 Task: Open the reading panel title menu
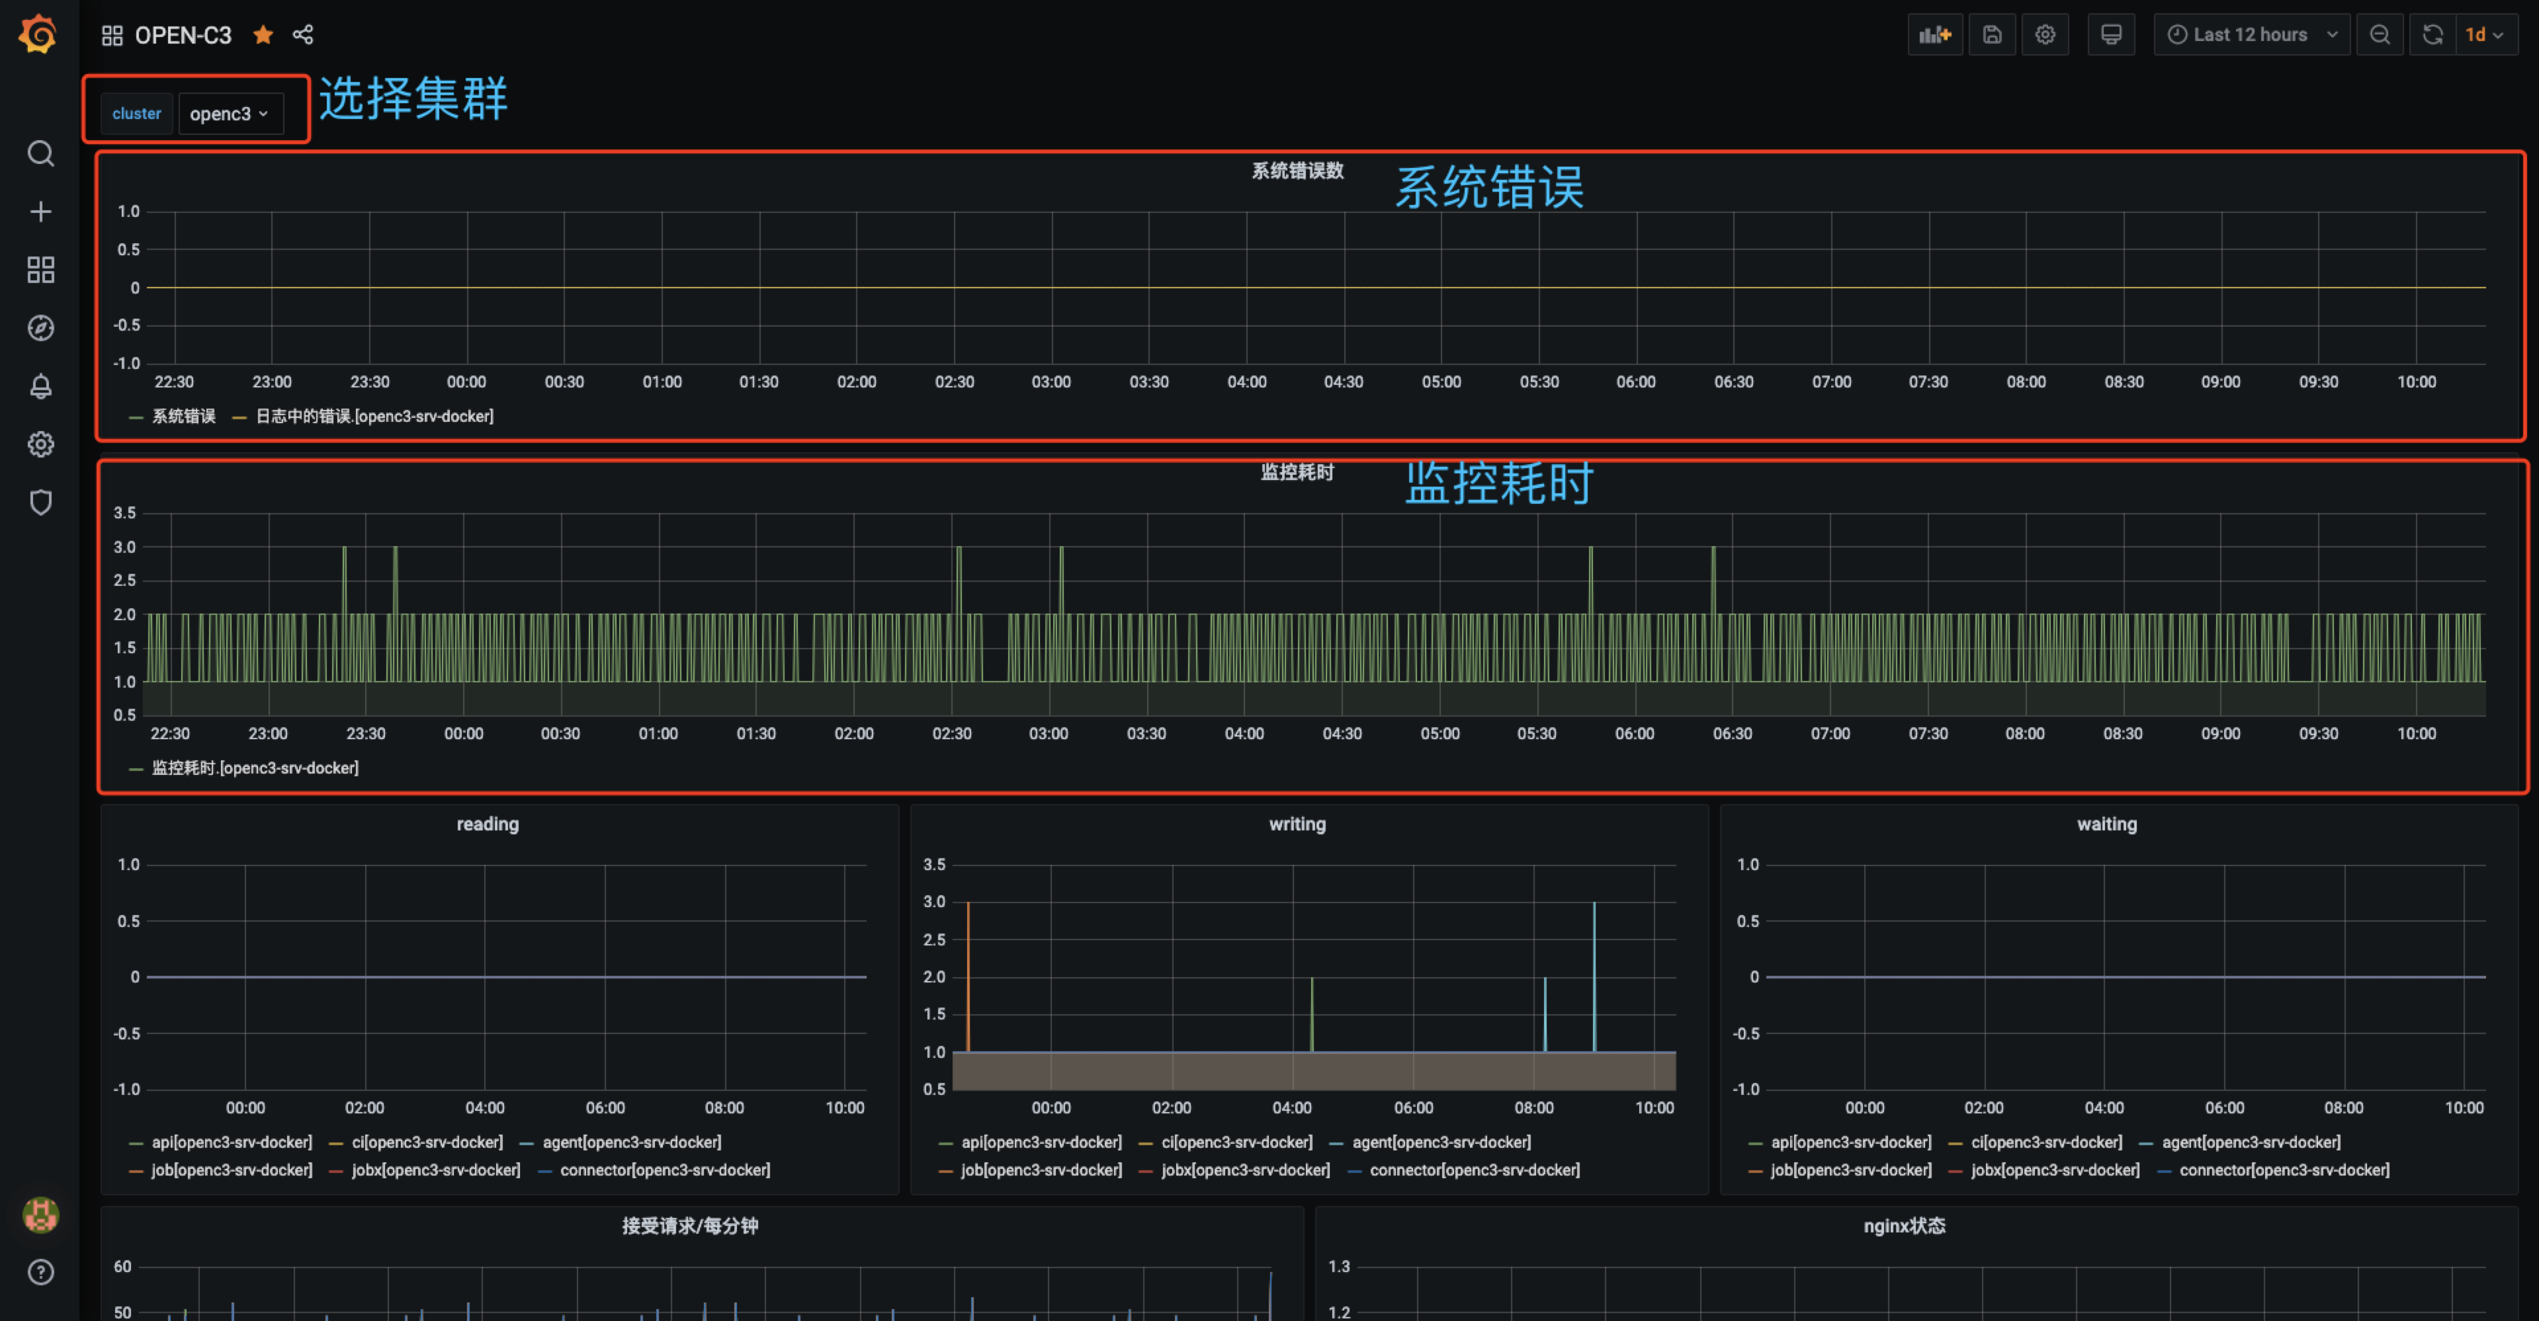click(487, 824)
